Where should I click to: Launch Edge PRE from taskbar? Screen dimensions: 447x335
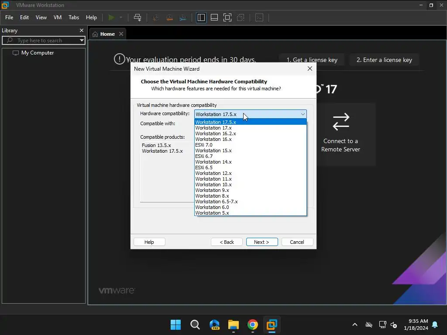pos(214,325)
